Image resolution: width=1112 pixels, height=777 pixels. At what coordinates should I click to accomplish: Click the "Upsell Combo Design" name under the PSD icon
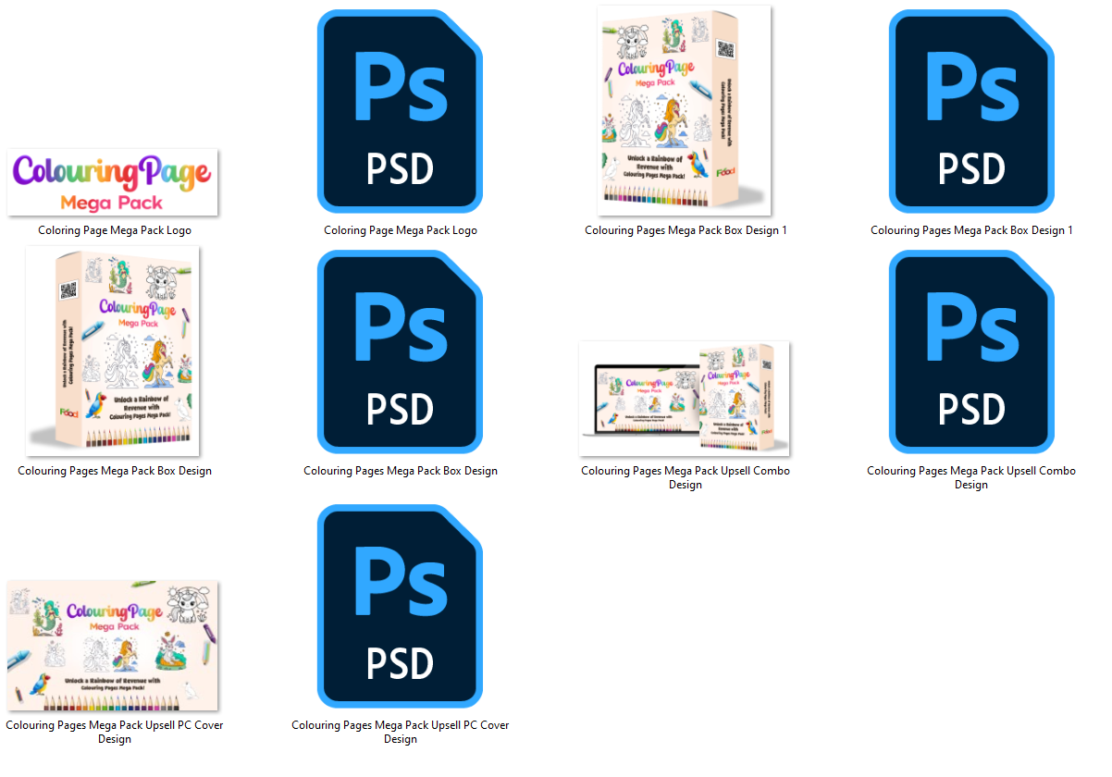(971, 477)
